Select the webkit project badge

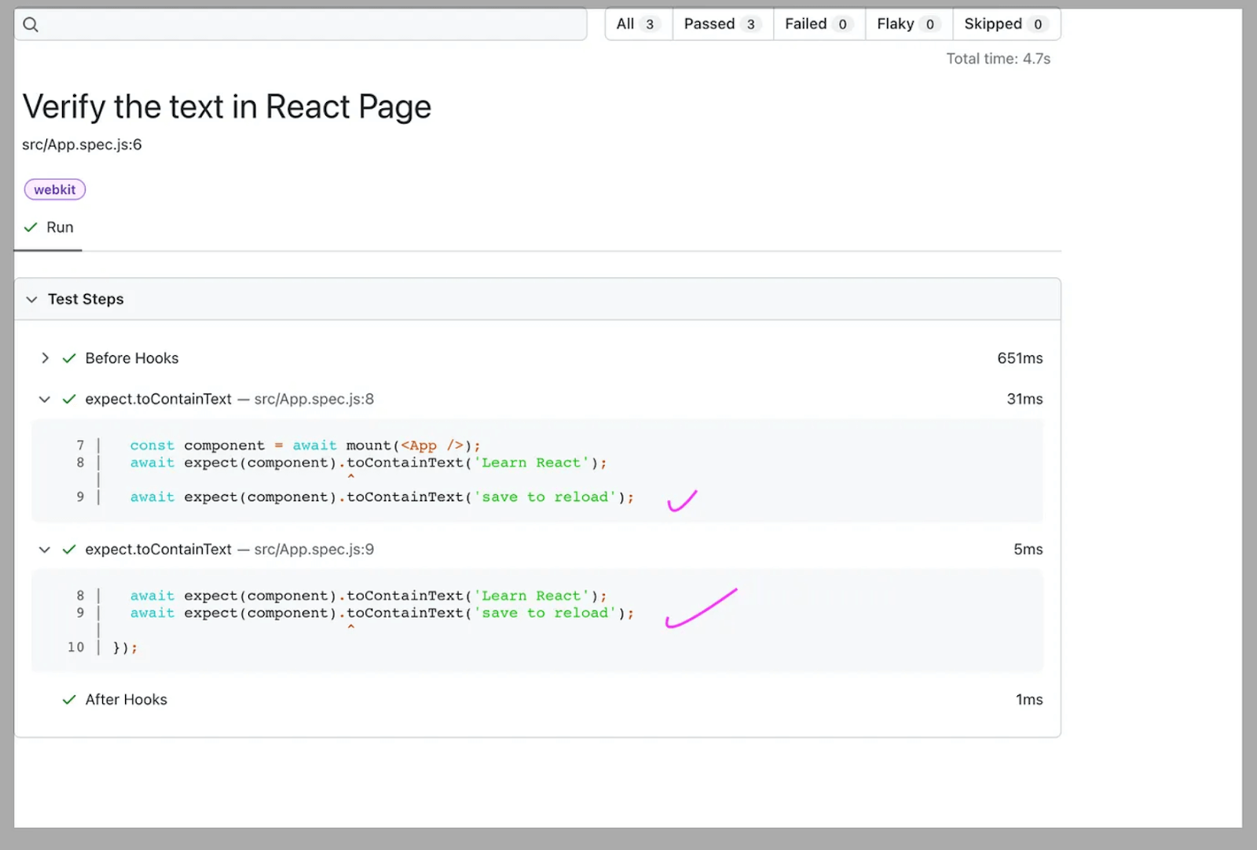(x=54, y=189)
